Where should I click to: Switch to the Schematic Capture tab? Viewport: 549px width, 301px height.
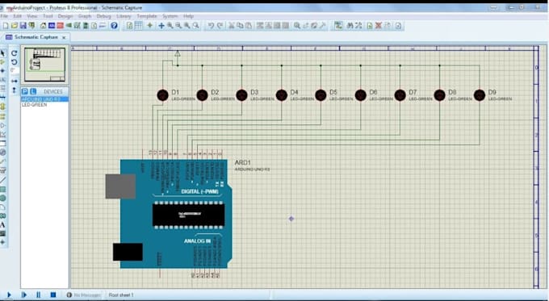click(36, 37)
